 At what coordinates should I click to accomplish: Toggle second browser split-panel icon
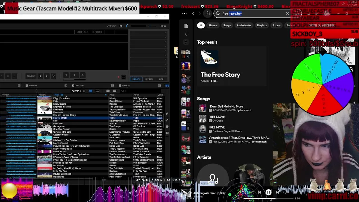115,91
